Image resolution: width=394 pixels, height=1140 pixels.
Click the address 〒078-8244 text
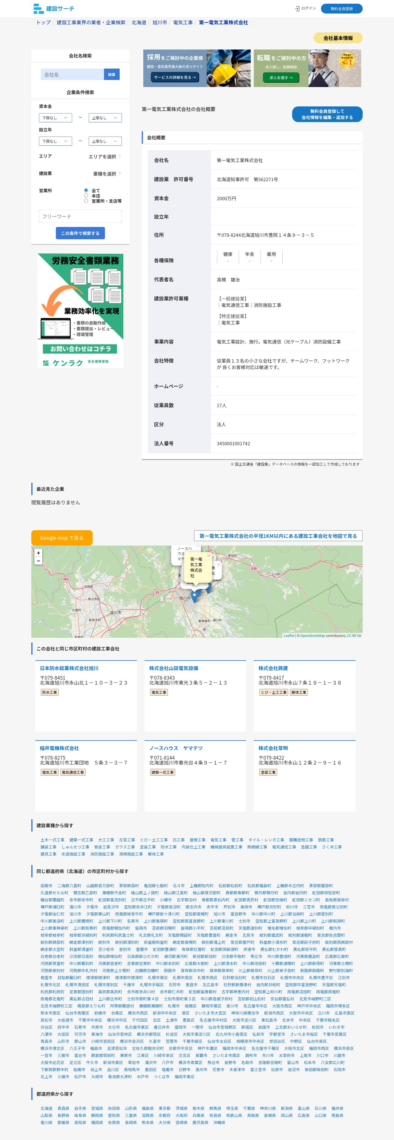pyautogui.click(x=265, y=235)
